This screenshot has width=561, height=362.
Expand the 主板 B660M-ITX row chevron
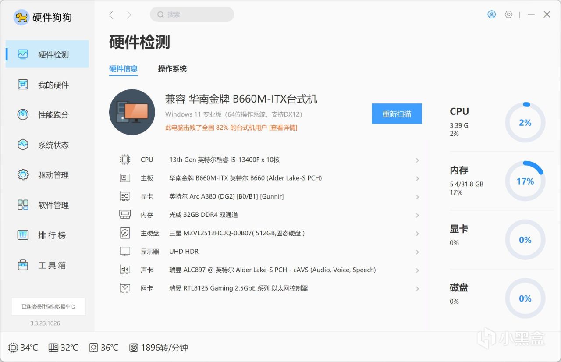click(417, 179)
